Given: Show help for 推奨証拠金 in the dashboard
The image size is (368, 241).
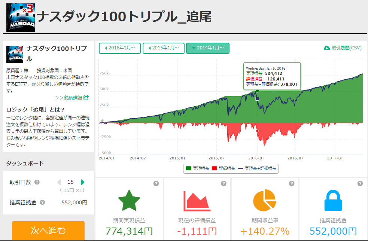Looking at the screenshot, I should 42,202.
